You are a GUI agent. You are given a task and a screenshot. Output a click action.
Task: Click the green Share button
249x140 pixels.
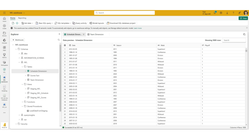click(243, 18)
